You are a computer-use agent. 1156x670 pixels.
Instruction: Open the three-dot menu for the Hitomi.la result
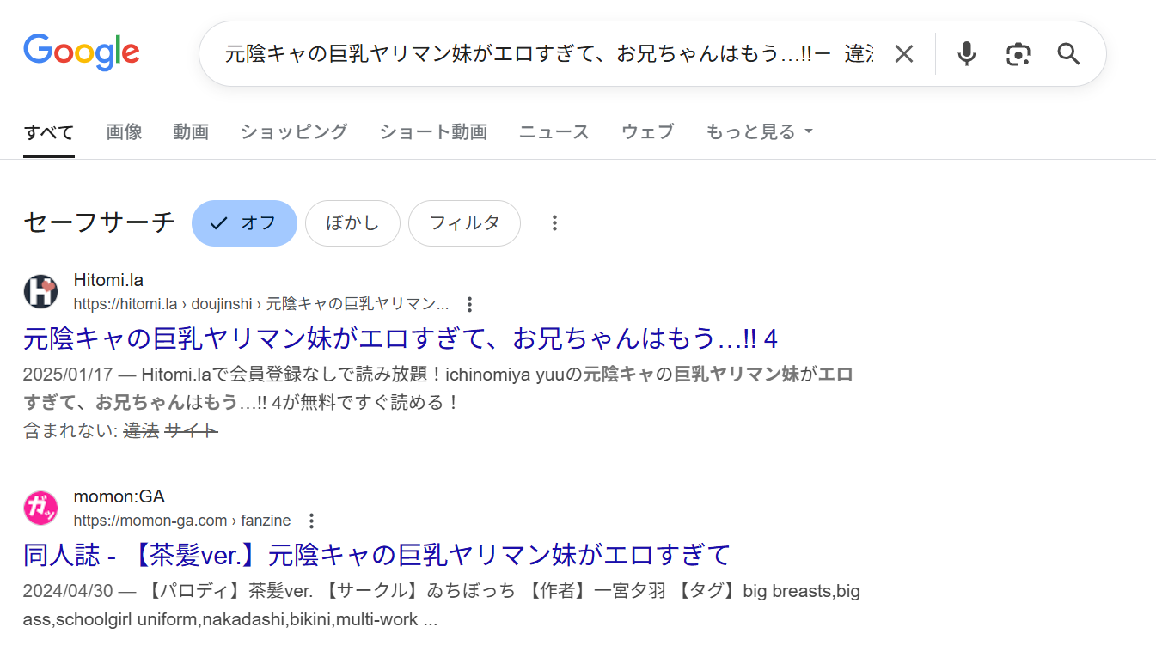469,304
